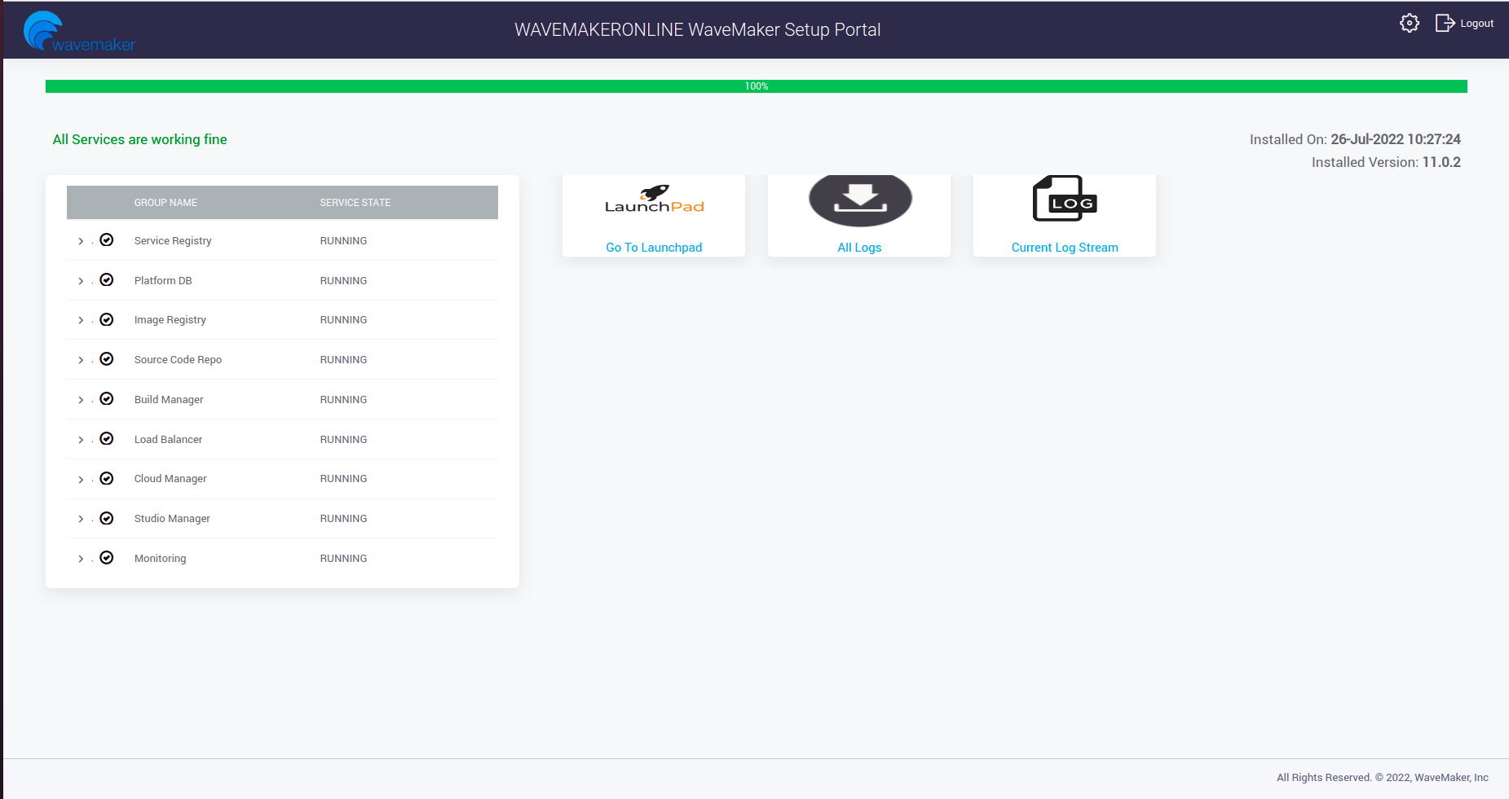This screenshot has height=799, width=1509.
Task: Open the Current Log Stream link
Action: point(1064,248)
